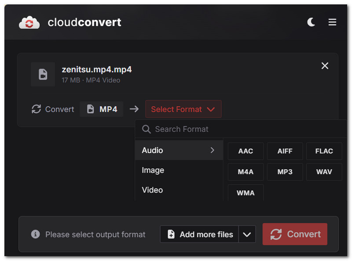Choose AIFF output format
Image resolution: width=352 pixels, height=261 pixels.
pyautogui.click(x=285, y=151)
